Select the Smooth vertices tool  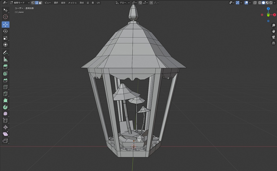point(5,114)
